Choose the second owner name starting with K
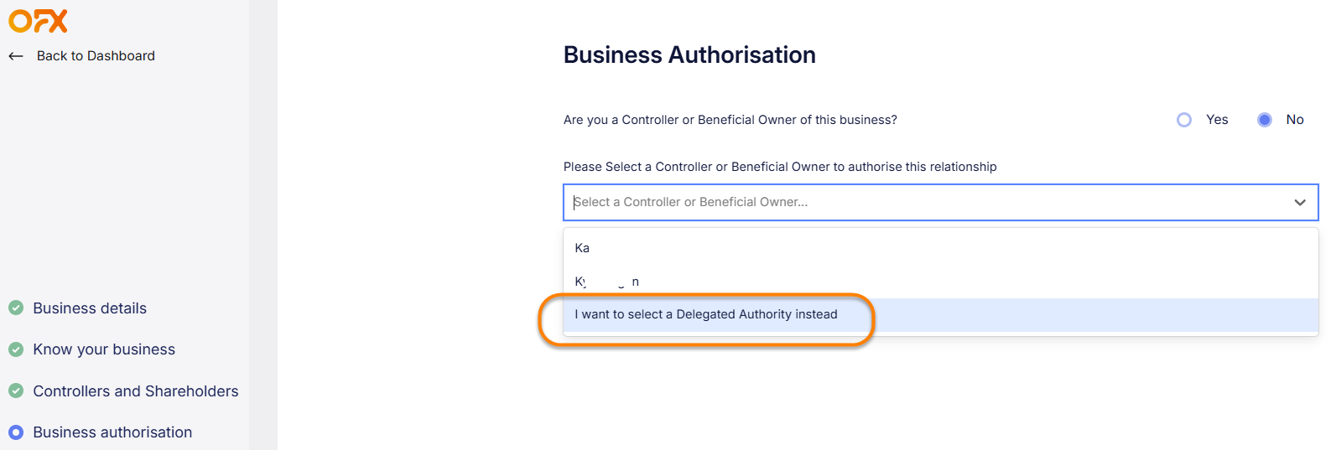The width and height of the screenshot is (1336, 450). (606, 282)
